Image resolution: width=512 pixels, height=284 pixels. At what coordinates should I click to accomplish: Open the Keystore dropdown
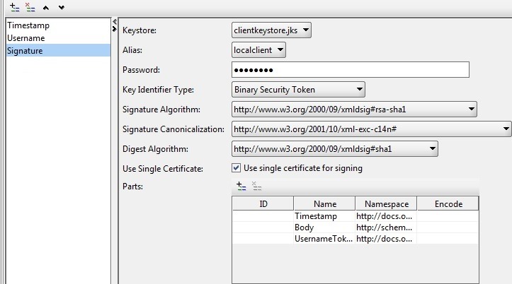(x=272, y=30)
